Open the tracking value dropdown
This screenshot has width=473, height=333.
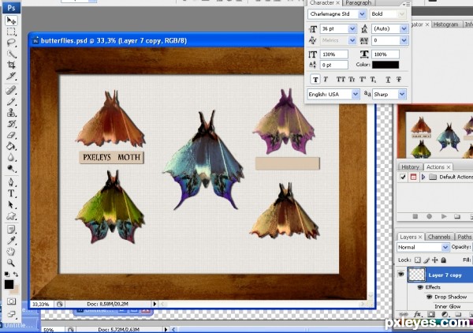404,40
